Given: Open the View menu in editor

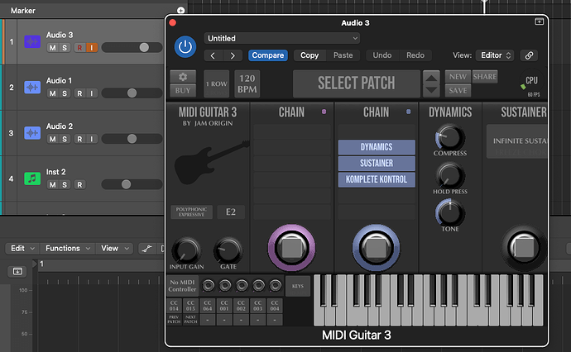Looking at the screenshot, I should click(x=115, y=249).
